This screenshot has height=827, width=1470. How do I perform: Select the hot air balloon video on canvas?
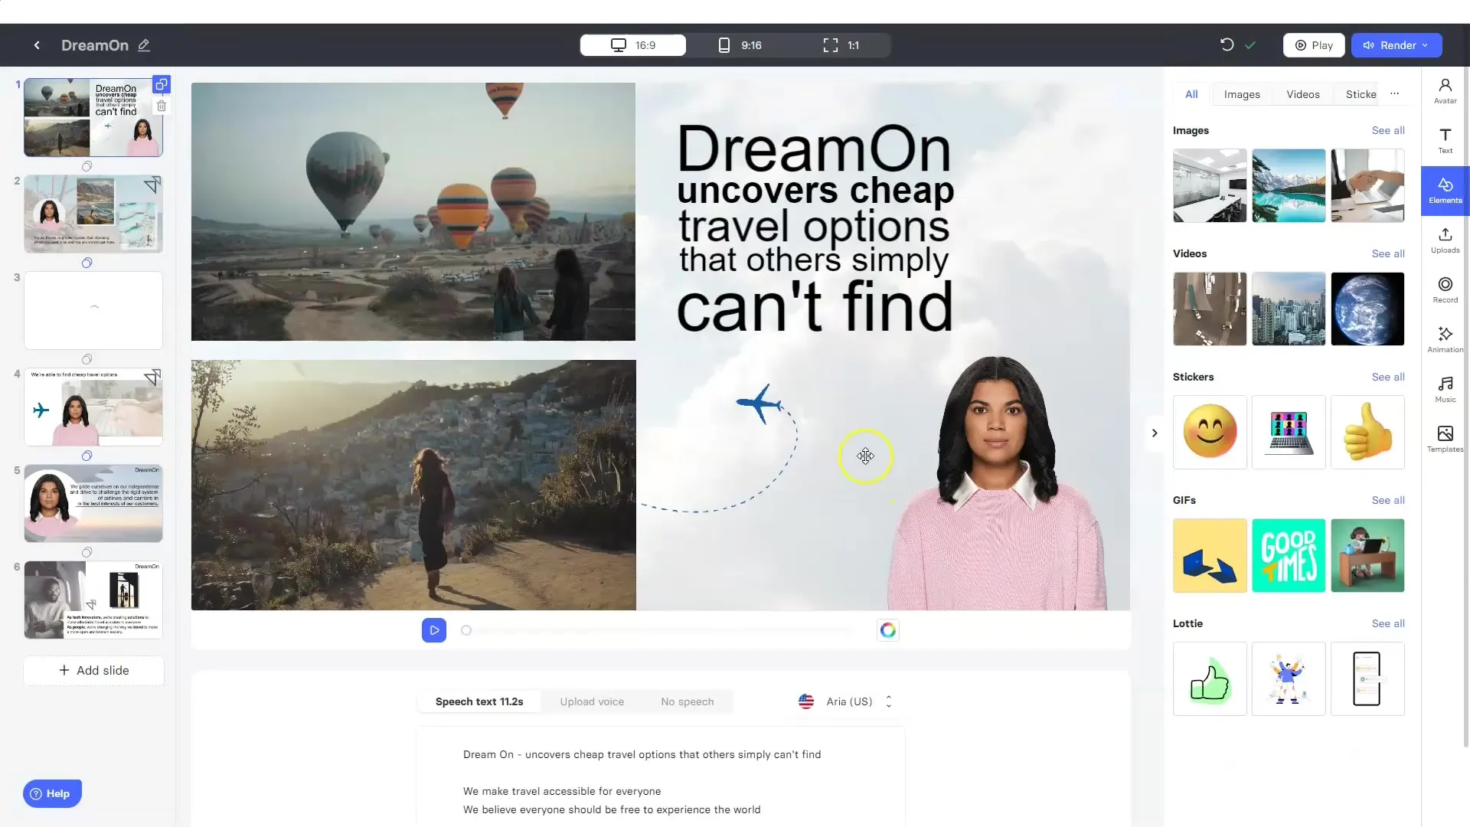[x=413, y=211]
